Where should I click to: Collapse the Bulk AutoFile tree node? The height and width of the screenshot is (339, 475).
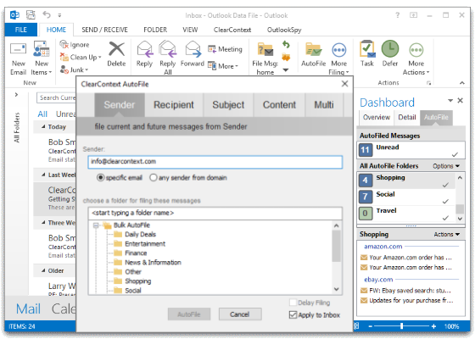(x=96, y=225)
